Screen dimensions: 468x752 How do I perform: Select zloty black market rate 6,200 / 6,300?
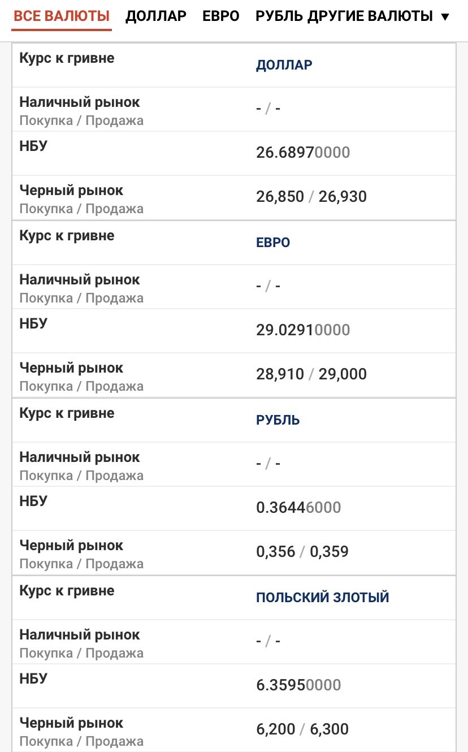click(x=302, y=729)
